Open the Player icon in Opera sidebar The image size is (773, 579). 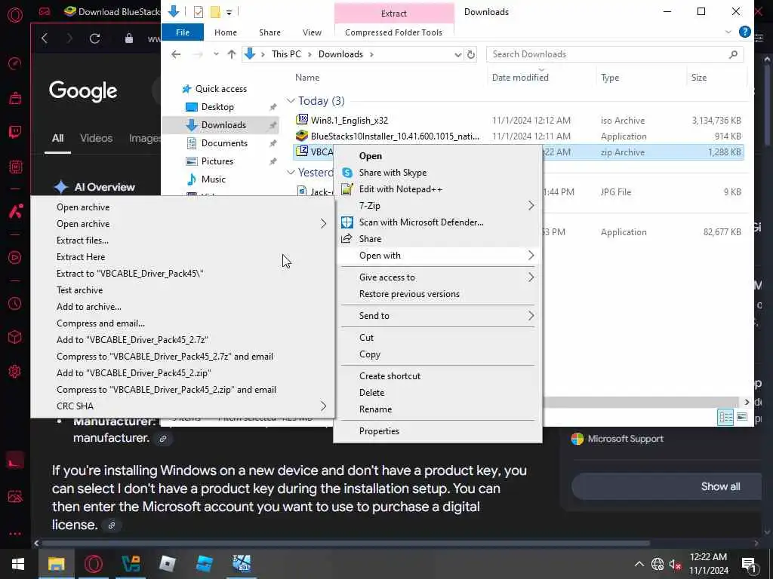pos(15,258)
